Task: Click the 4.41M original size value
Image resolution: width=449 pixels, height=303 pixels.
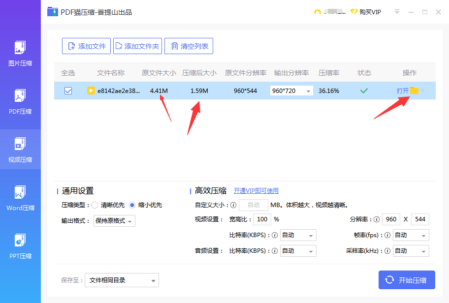Action: pos(159,91)
